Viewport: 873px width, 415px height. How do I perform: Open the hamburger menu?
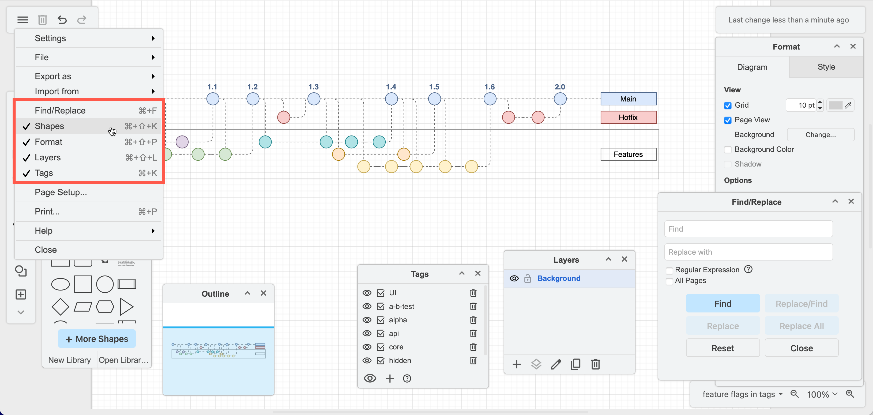(22, 20)
